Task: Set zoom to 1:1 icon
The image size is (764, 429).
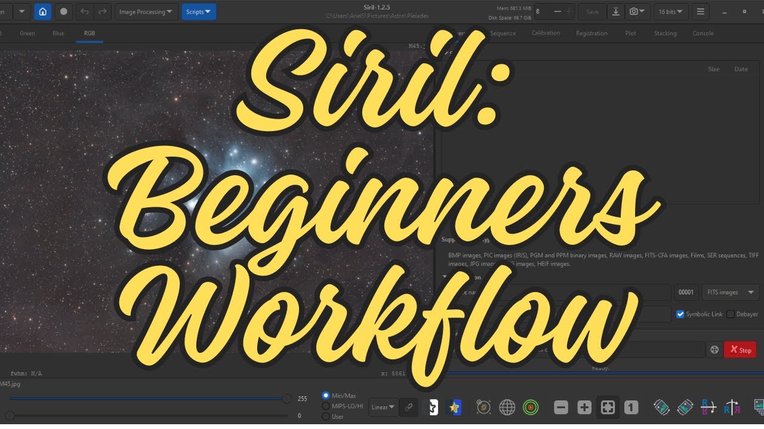Action: (631, 408)
